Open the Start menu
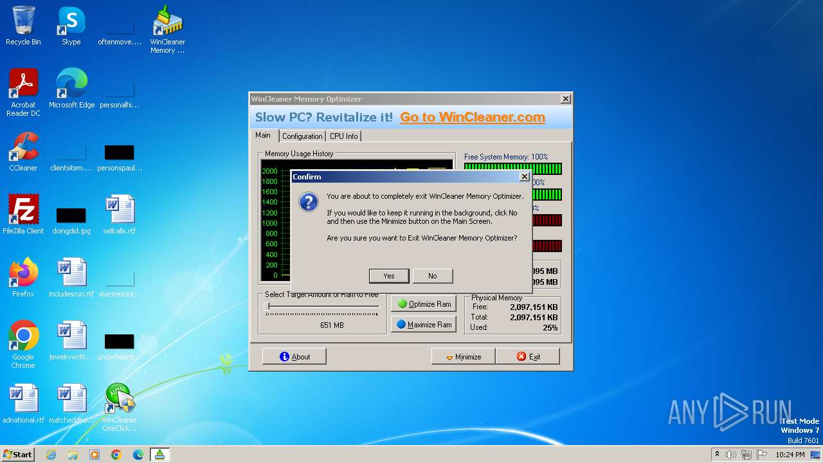This screenshot has width=823, height=463. 17,455
